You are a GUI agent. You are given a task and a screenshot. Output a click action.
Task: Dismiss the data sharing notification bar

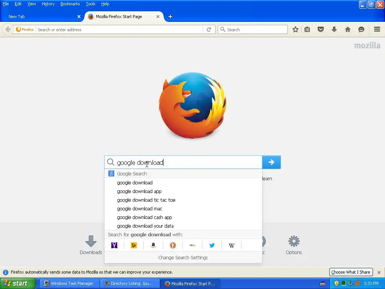tap(379, 272)
